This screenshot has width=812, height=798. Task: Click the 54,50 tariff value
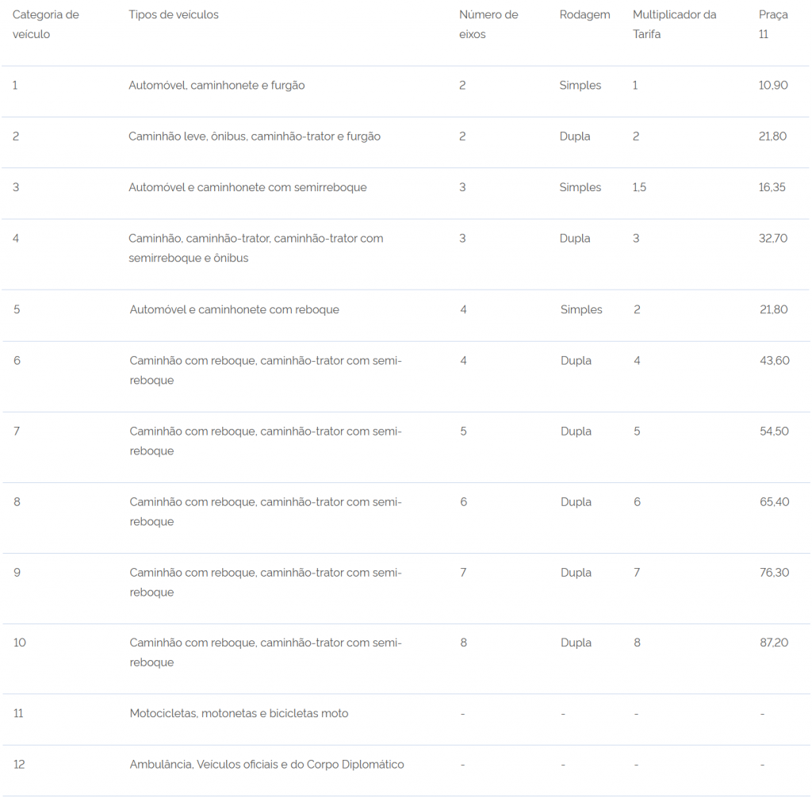click(x=774, y=432)
